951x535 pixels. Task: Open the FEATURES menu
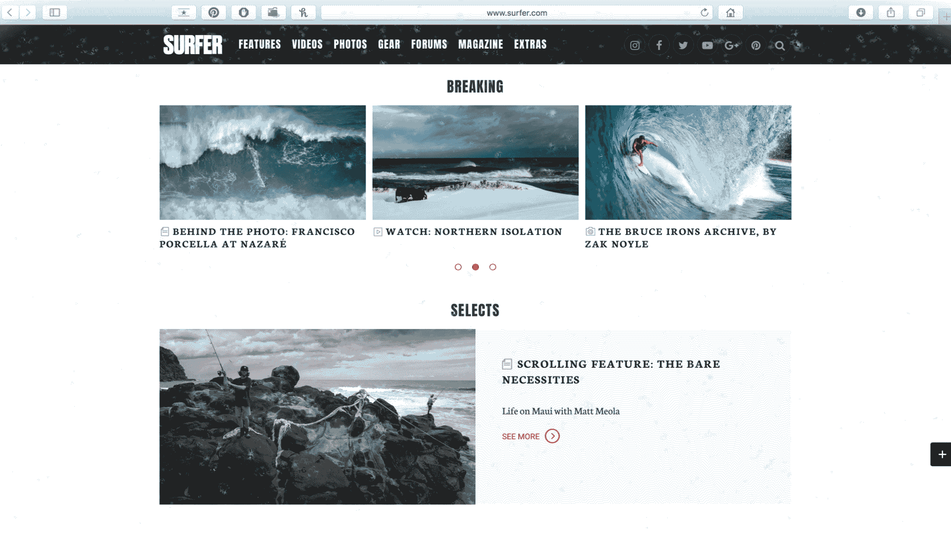click(260, 45)
